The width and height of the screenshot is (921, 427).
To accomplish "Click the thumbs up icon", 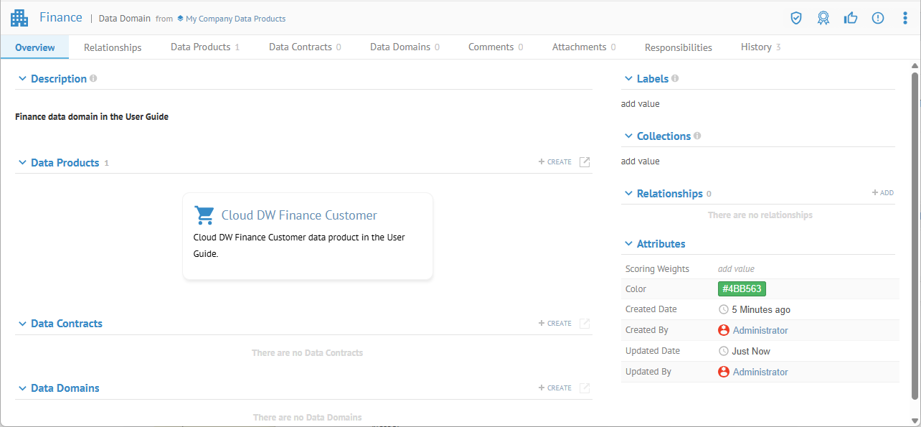I will [x=851, y=18].
